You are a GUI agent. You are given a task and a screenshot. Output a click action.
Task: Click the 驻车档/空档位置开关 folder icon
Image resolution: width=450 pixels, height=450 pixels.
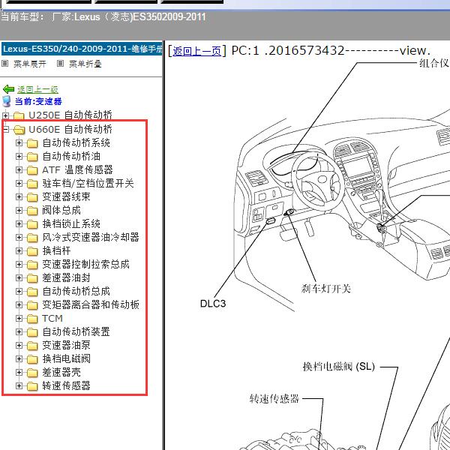point(32,184)
